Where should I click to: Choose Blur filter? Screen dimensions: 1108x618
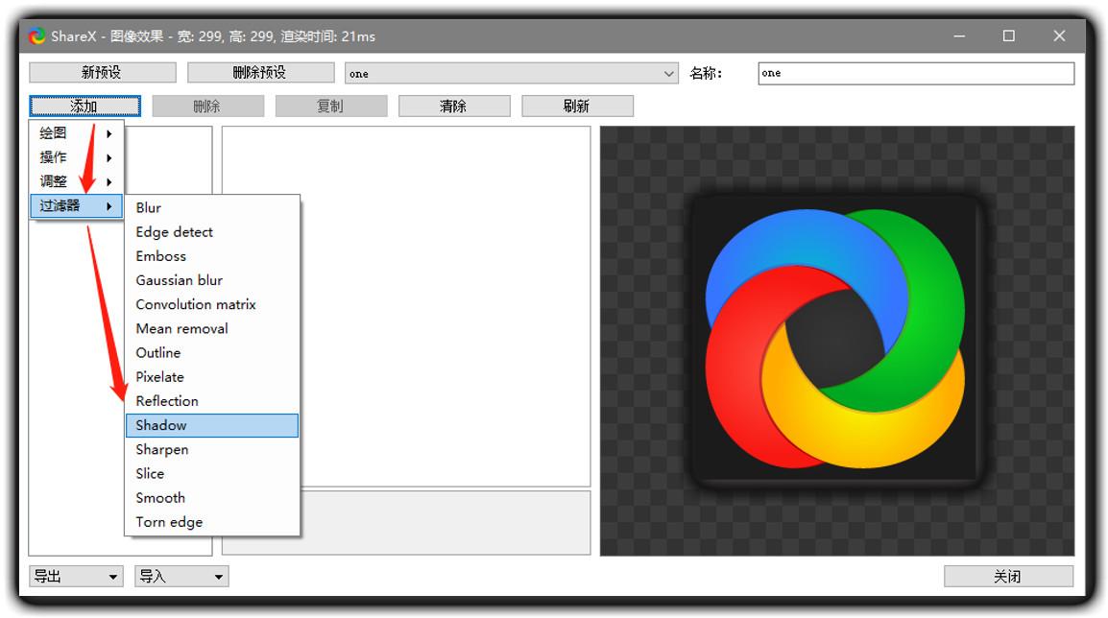coord(212,207)
